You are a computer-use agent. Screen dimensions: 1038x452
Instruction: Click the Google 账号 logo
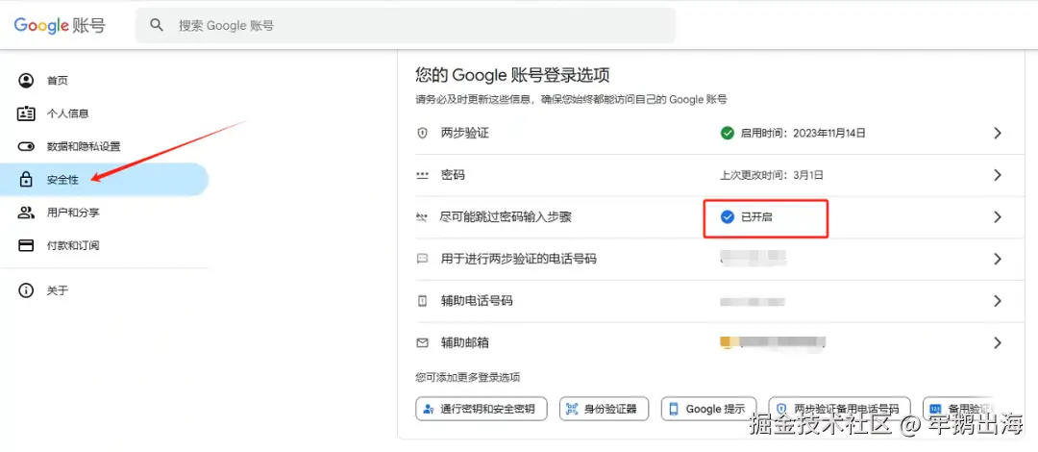click(60, 26)
